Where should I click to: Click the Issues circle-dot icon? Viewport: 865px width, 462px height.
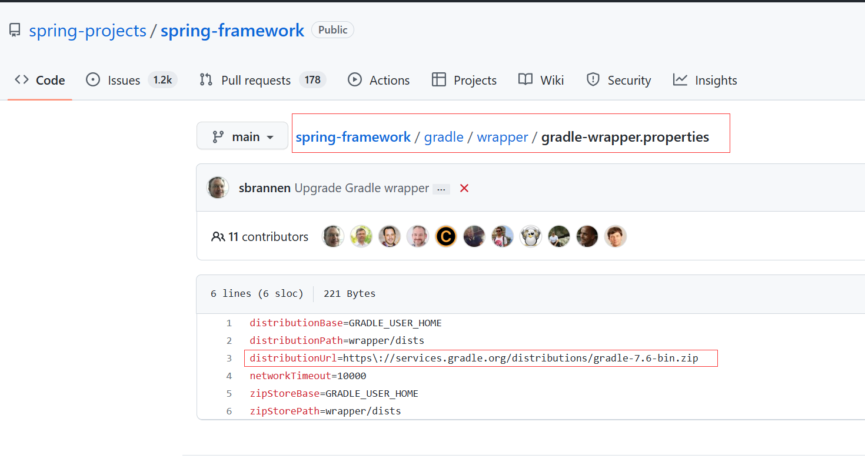tap(93, 79)
